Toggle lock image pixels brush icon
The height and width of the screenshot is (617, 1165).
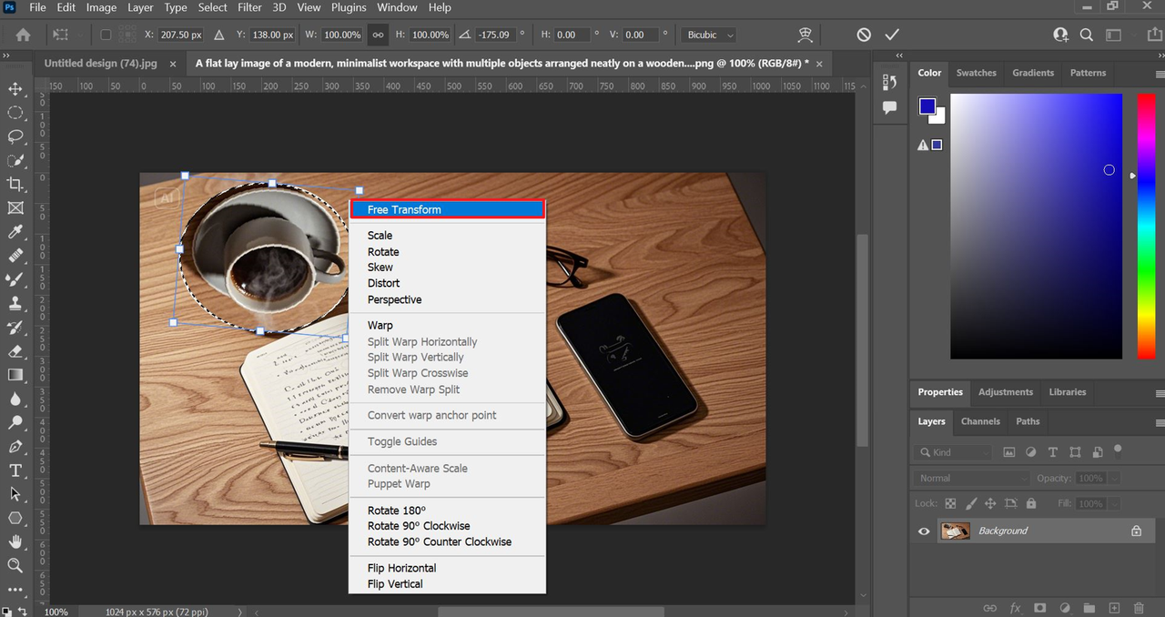(970, 503)
